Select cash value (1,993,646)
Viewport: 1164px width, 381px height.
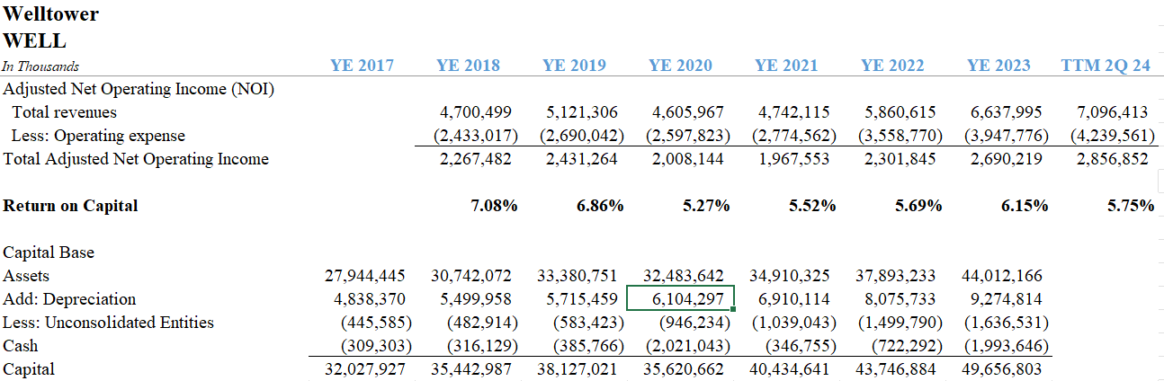tap(1007, 346)
